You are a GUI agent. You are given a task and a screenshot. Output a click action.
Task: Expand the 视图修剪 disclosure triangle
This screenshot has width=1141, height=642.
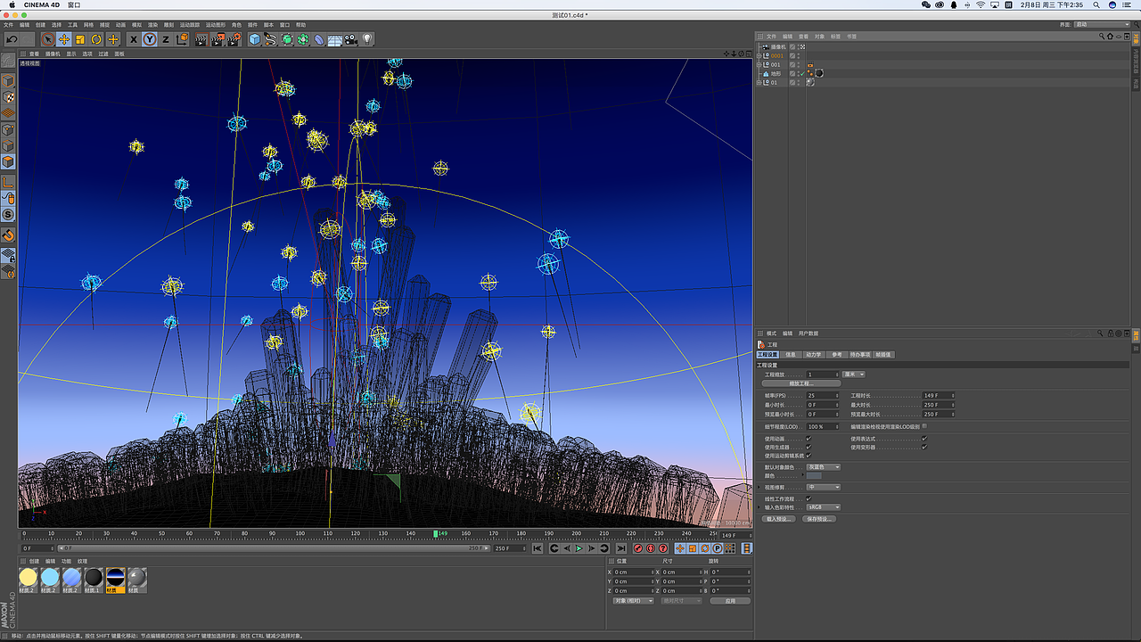tap(759, 487)
